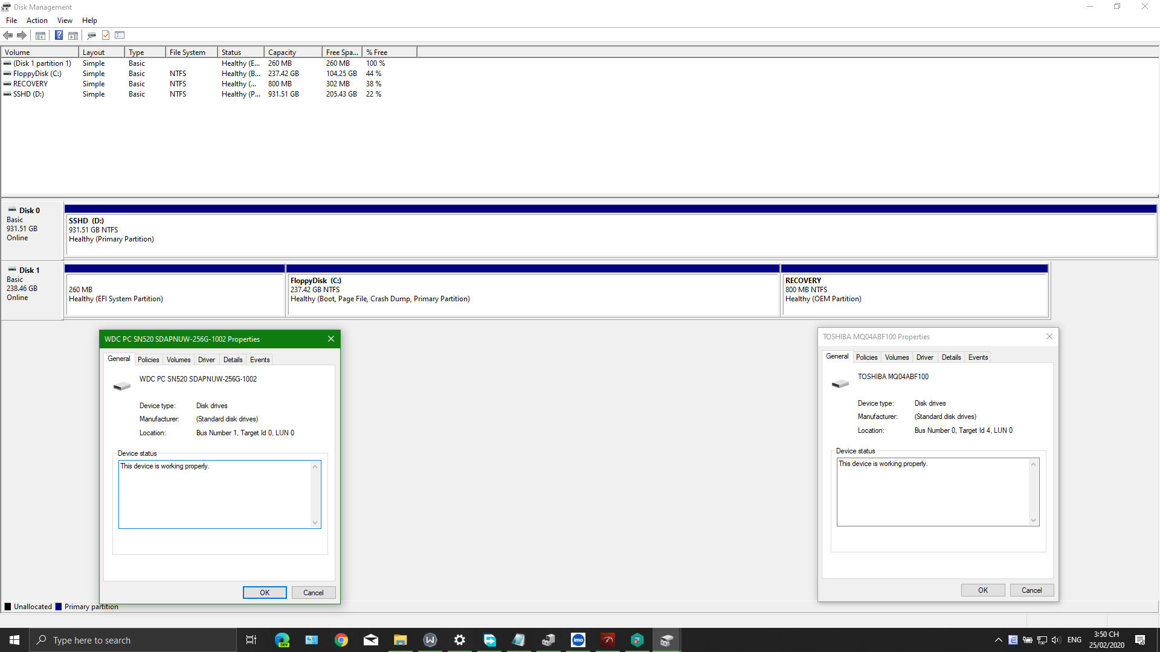1160x652 pixels.
Task: Open the Action Center notifications icon
Action: click(1140, 640)
